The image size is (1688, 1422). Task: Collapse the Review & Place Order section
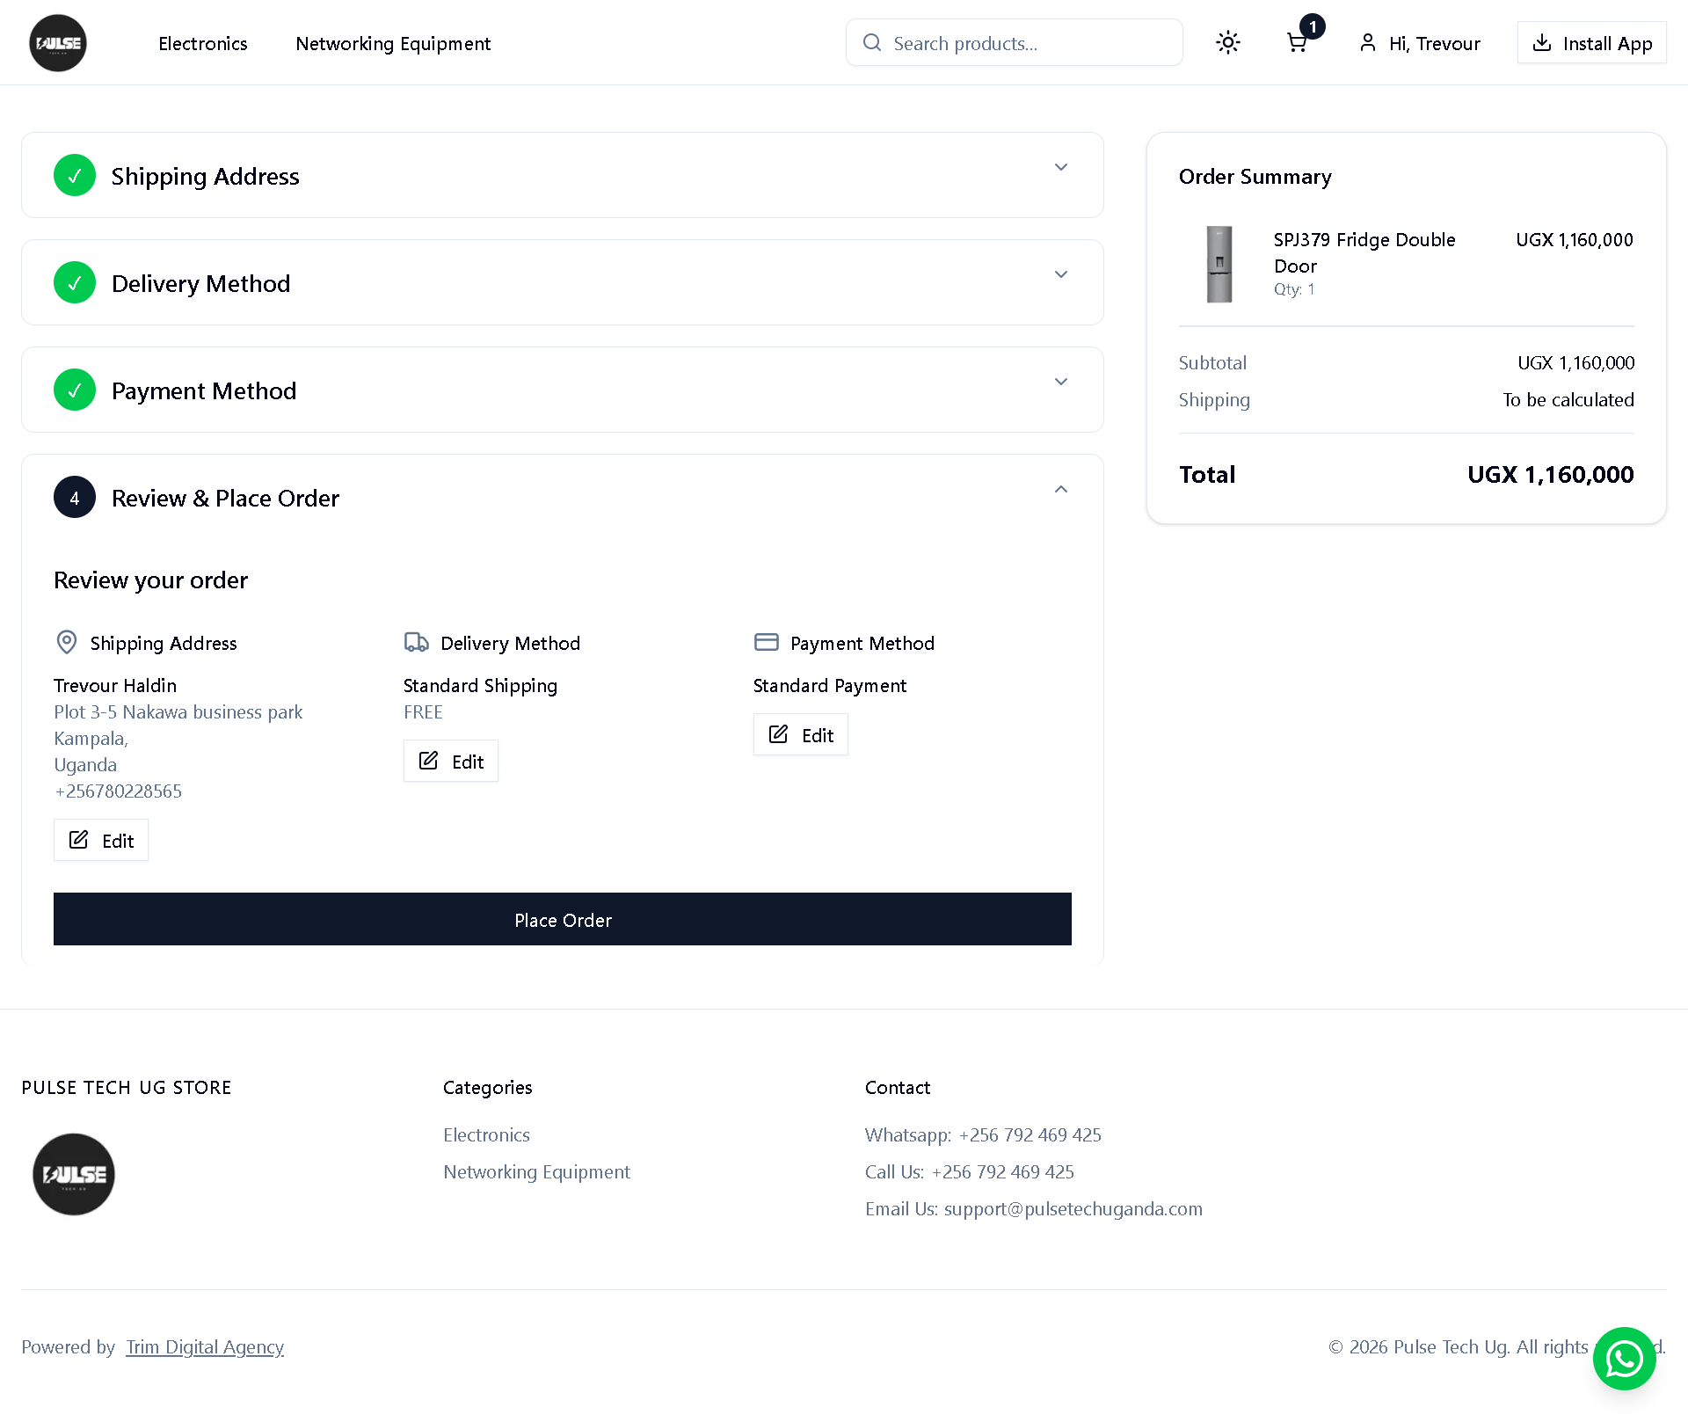(1060, 489)
